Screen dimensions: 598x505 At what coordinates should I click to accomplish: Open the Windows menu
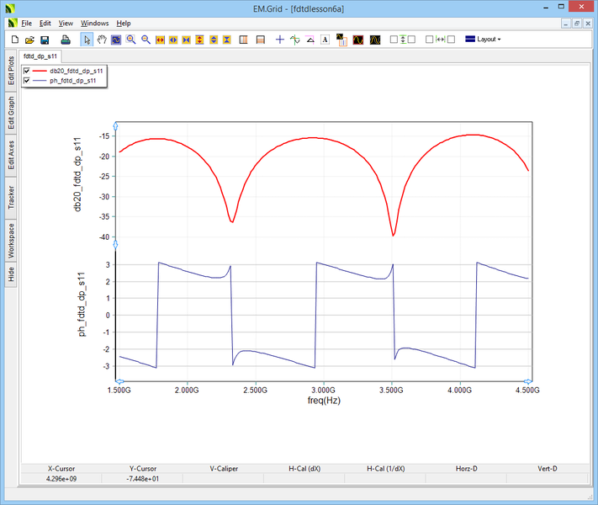pos(94,23)
